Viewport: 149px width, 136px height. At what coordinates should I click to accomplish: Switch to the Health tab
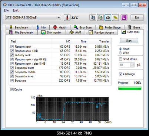tap(60, 27)
